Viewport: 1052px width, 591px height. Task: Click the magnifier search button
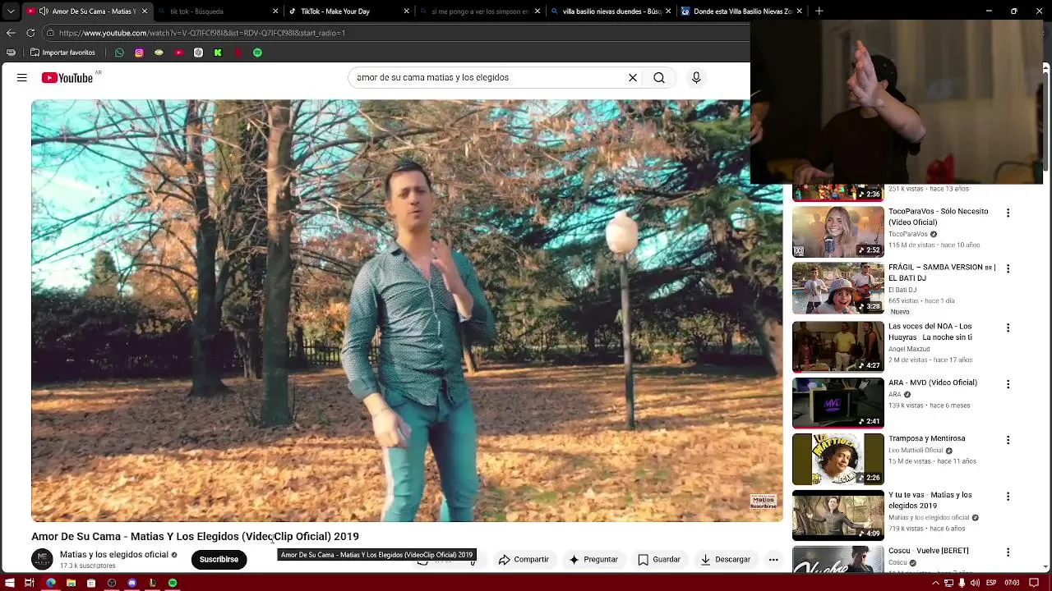pos(659,78)
